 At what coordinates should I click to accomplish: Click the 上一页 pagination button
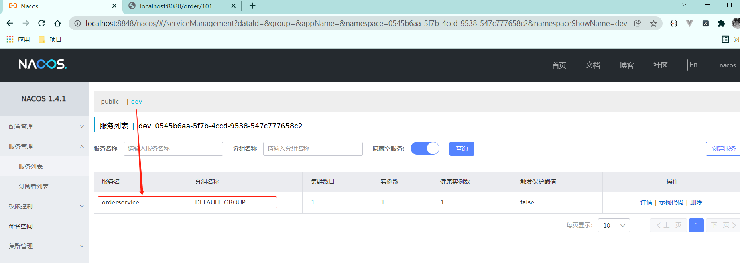[x=668, y=225]
